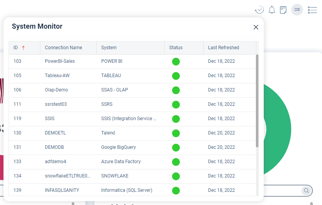Image resolution: width=322 pixels, height=205 pixels.
Task: Click green status dot for INFASQLSANITY
Action: tap(176, 191)
